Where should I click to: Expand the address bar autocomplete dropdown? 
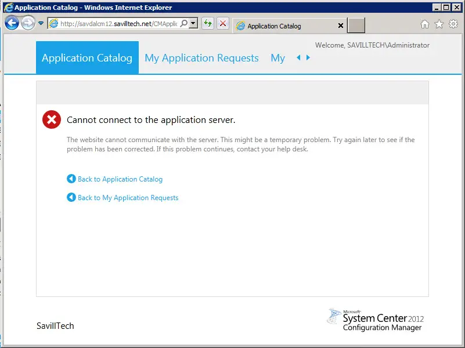pos(193,24)
